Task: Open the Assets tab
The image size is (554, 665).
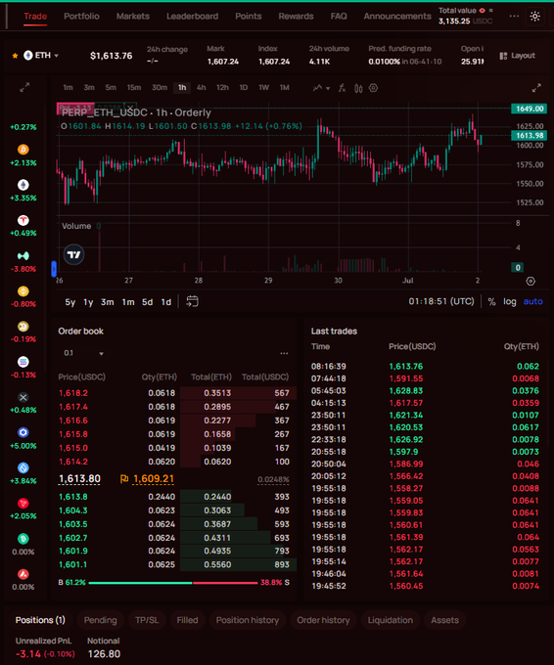Action: coord(444,620)
